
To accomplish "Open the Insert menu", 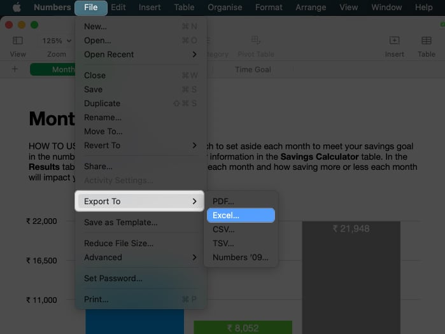I will click(x=150, y=8).
